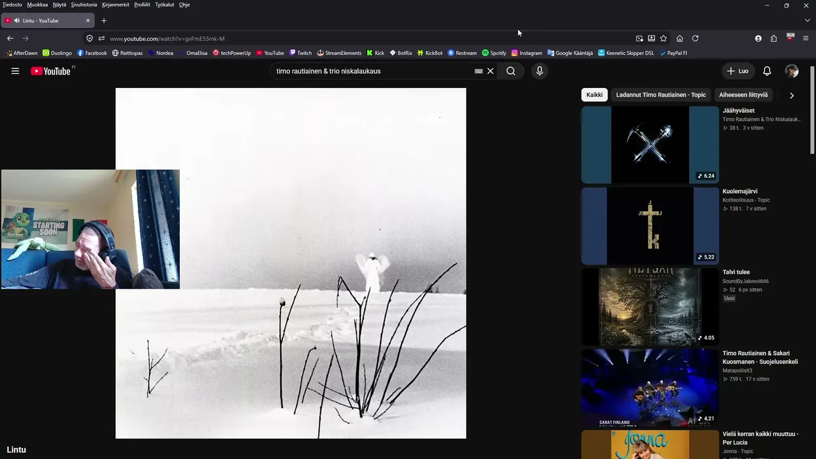
Task: Open a new browser tab
Action: coord(104,20)
